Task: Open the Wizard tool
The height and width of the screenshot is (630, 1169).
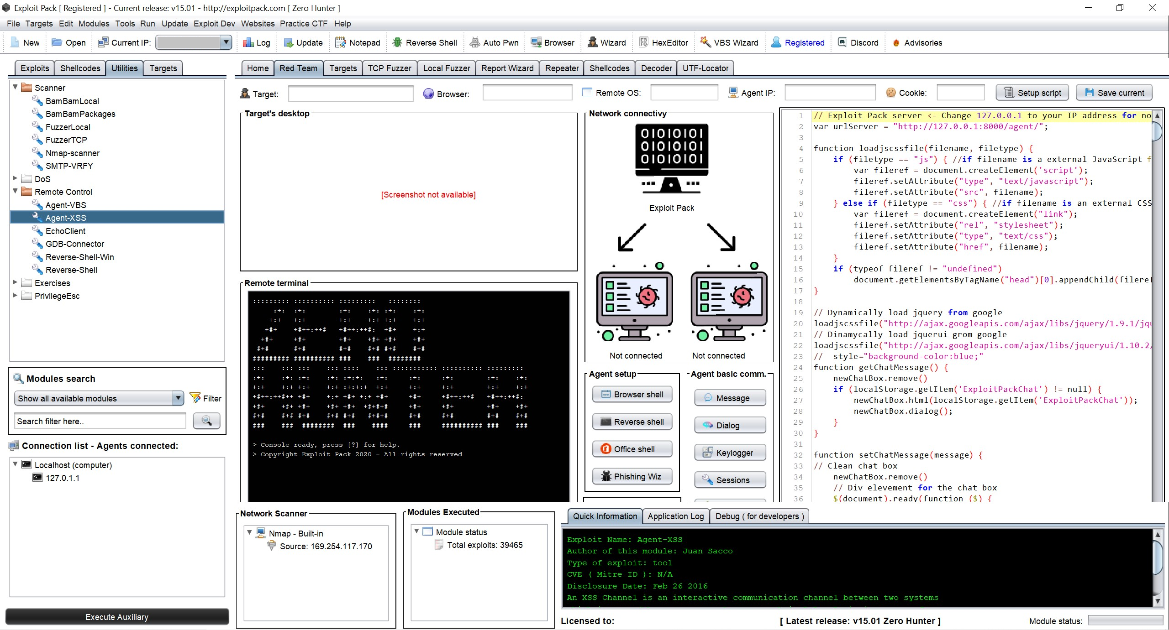Action: coord(607,42)
